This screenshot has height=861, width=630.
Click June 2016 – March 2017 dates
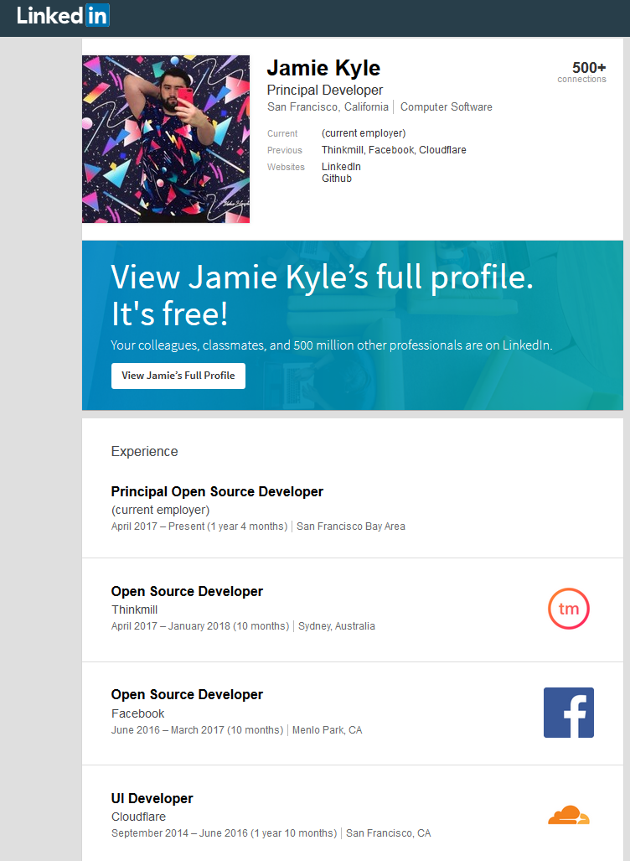click(x=197, y=729)
